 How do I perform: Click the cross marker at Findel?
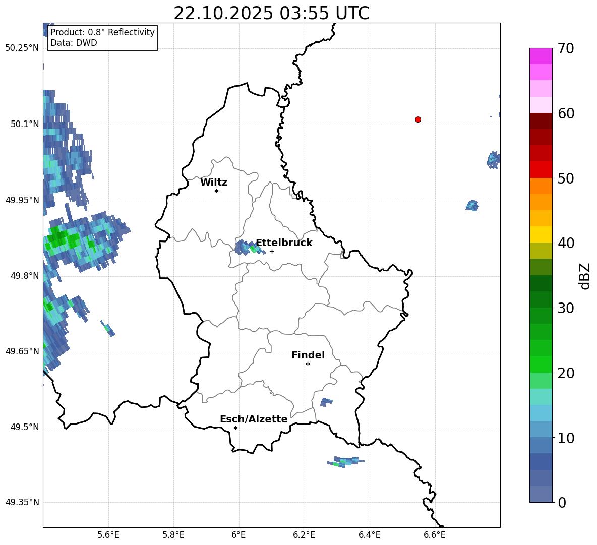click(x=308, y=364)
